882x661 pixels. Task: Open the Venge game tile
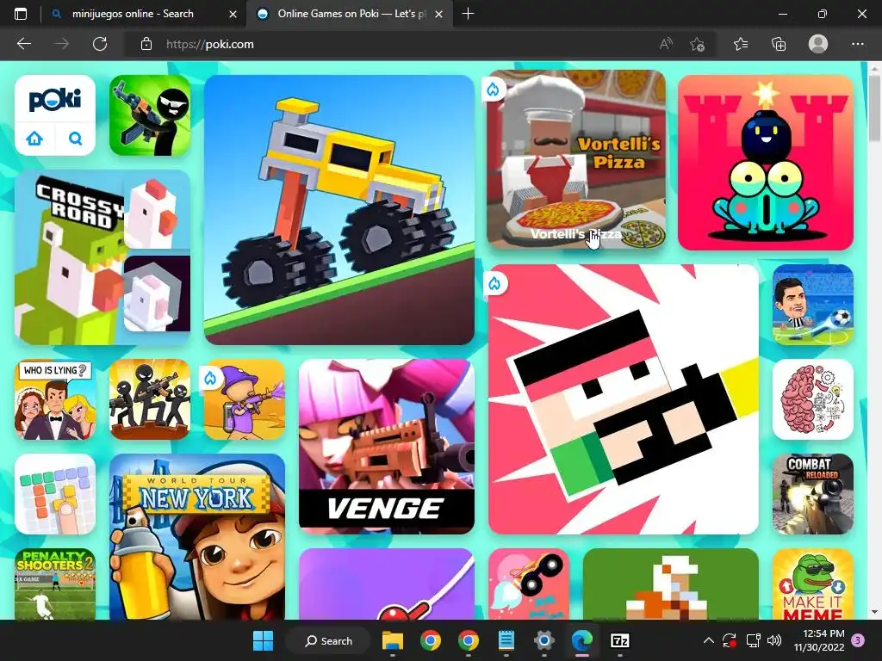point(387,447)
